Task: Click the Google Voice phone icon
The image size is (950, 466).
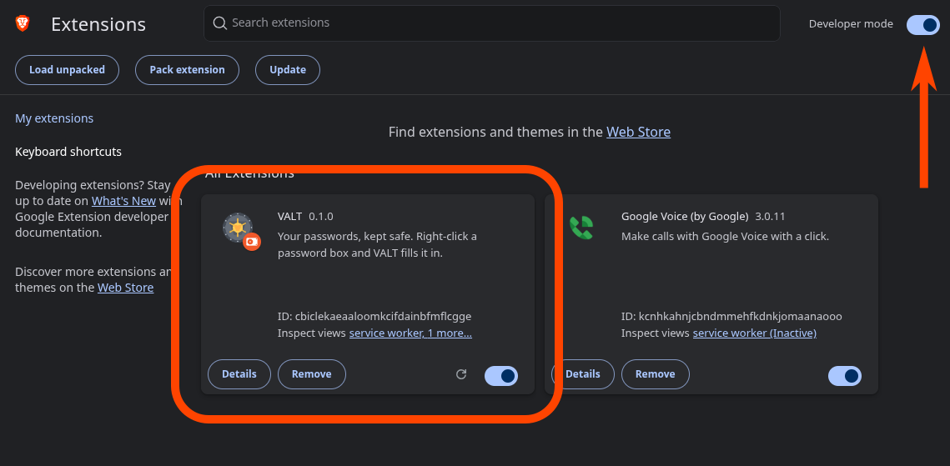Action: point(581,228)
